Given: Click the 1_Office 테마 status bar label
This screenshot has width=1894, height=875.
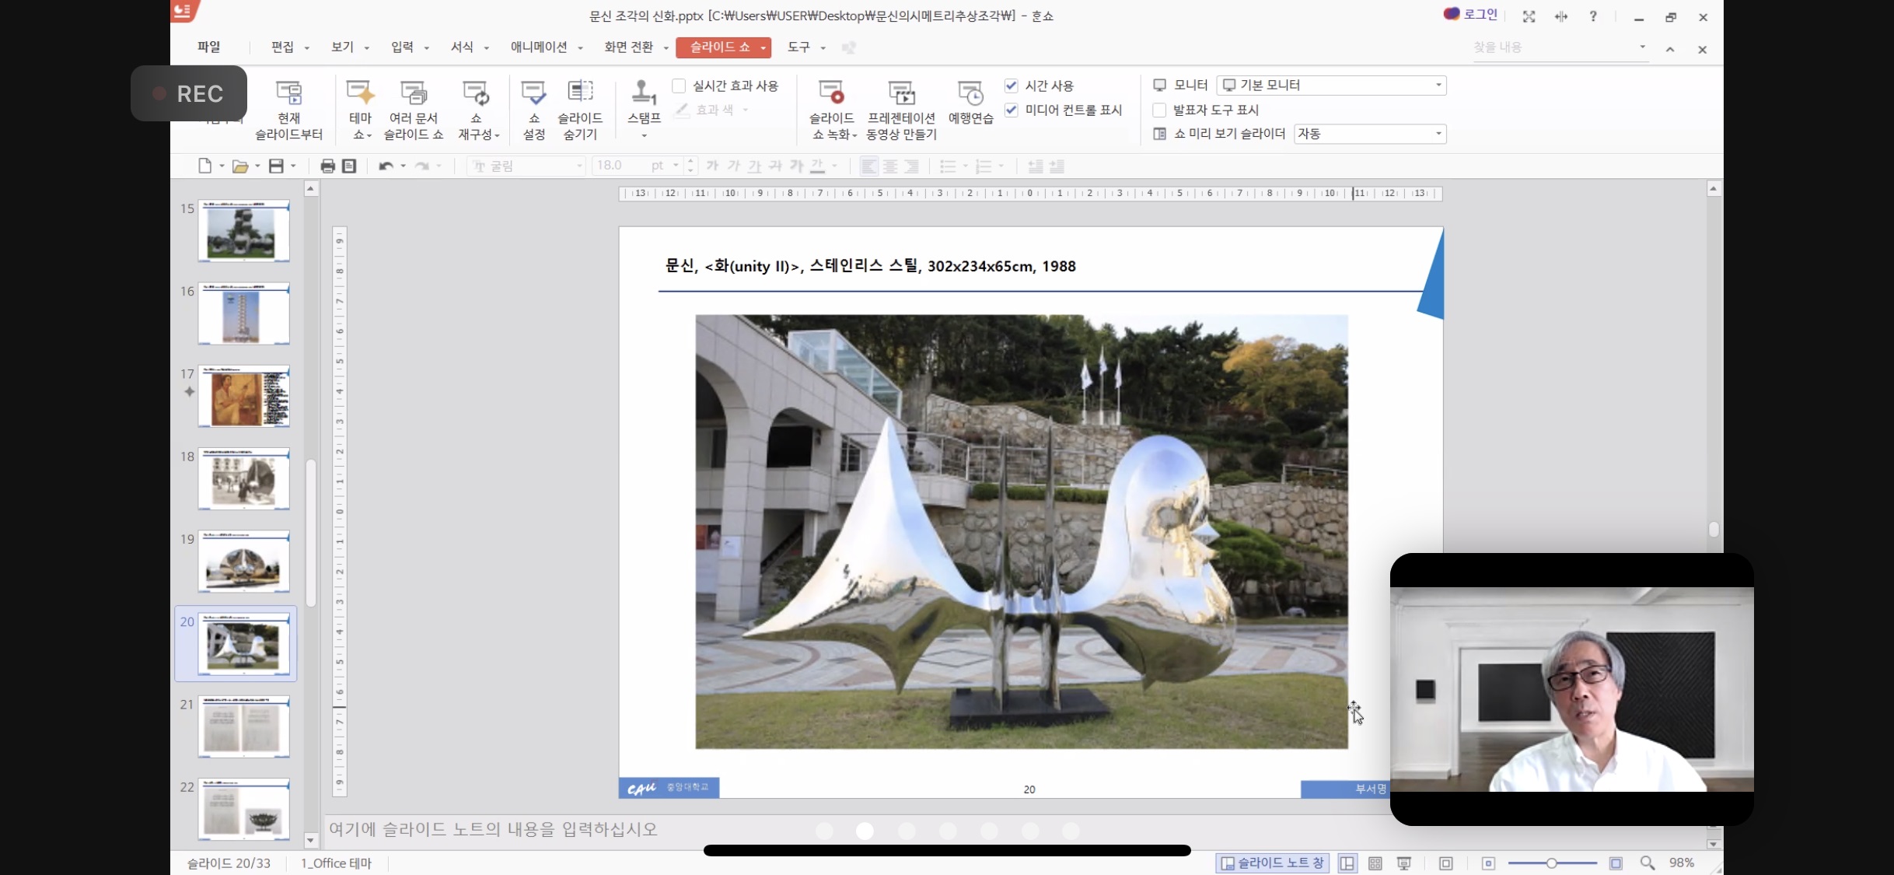Looking at the screenshot, I should click(336, 863).
